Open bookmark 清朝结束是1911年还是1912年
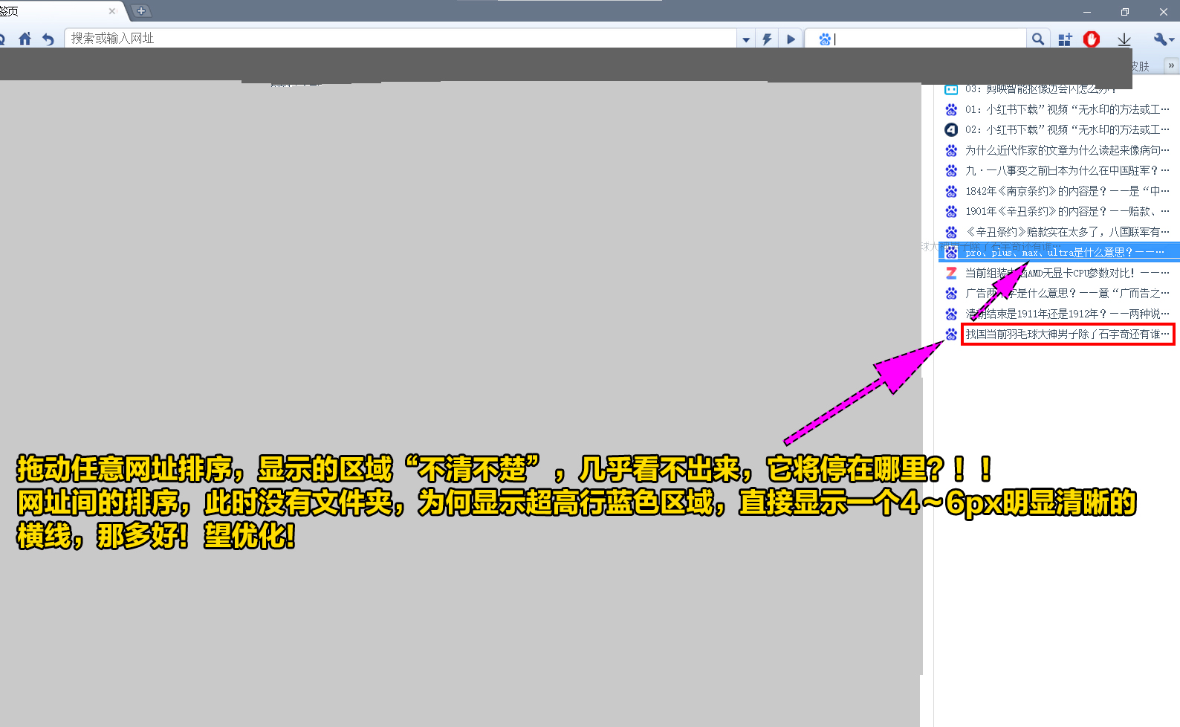This screenshot has width=1180, height=727. pyautogui.click(x=1066, y=314)
